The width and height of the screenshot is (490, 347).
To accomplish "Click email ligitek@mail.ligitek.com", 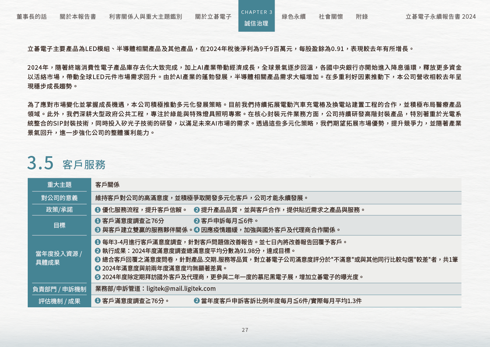I will tap(181, 289).
